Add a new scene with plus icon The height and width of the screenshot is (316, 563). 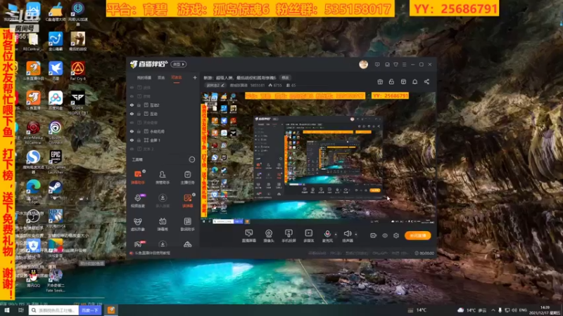(x=195, y=77)
